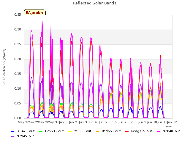Click the green Grn535_out legend line swatch

(x=41, y=131)
